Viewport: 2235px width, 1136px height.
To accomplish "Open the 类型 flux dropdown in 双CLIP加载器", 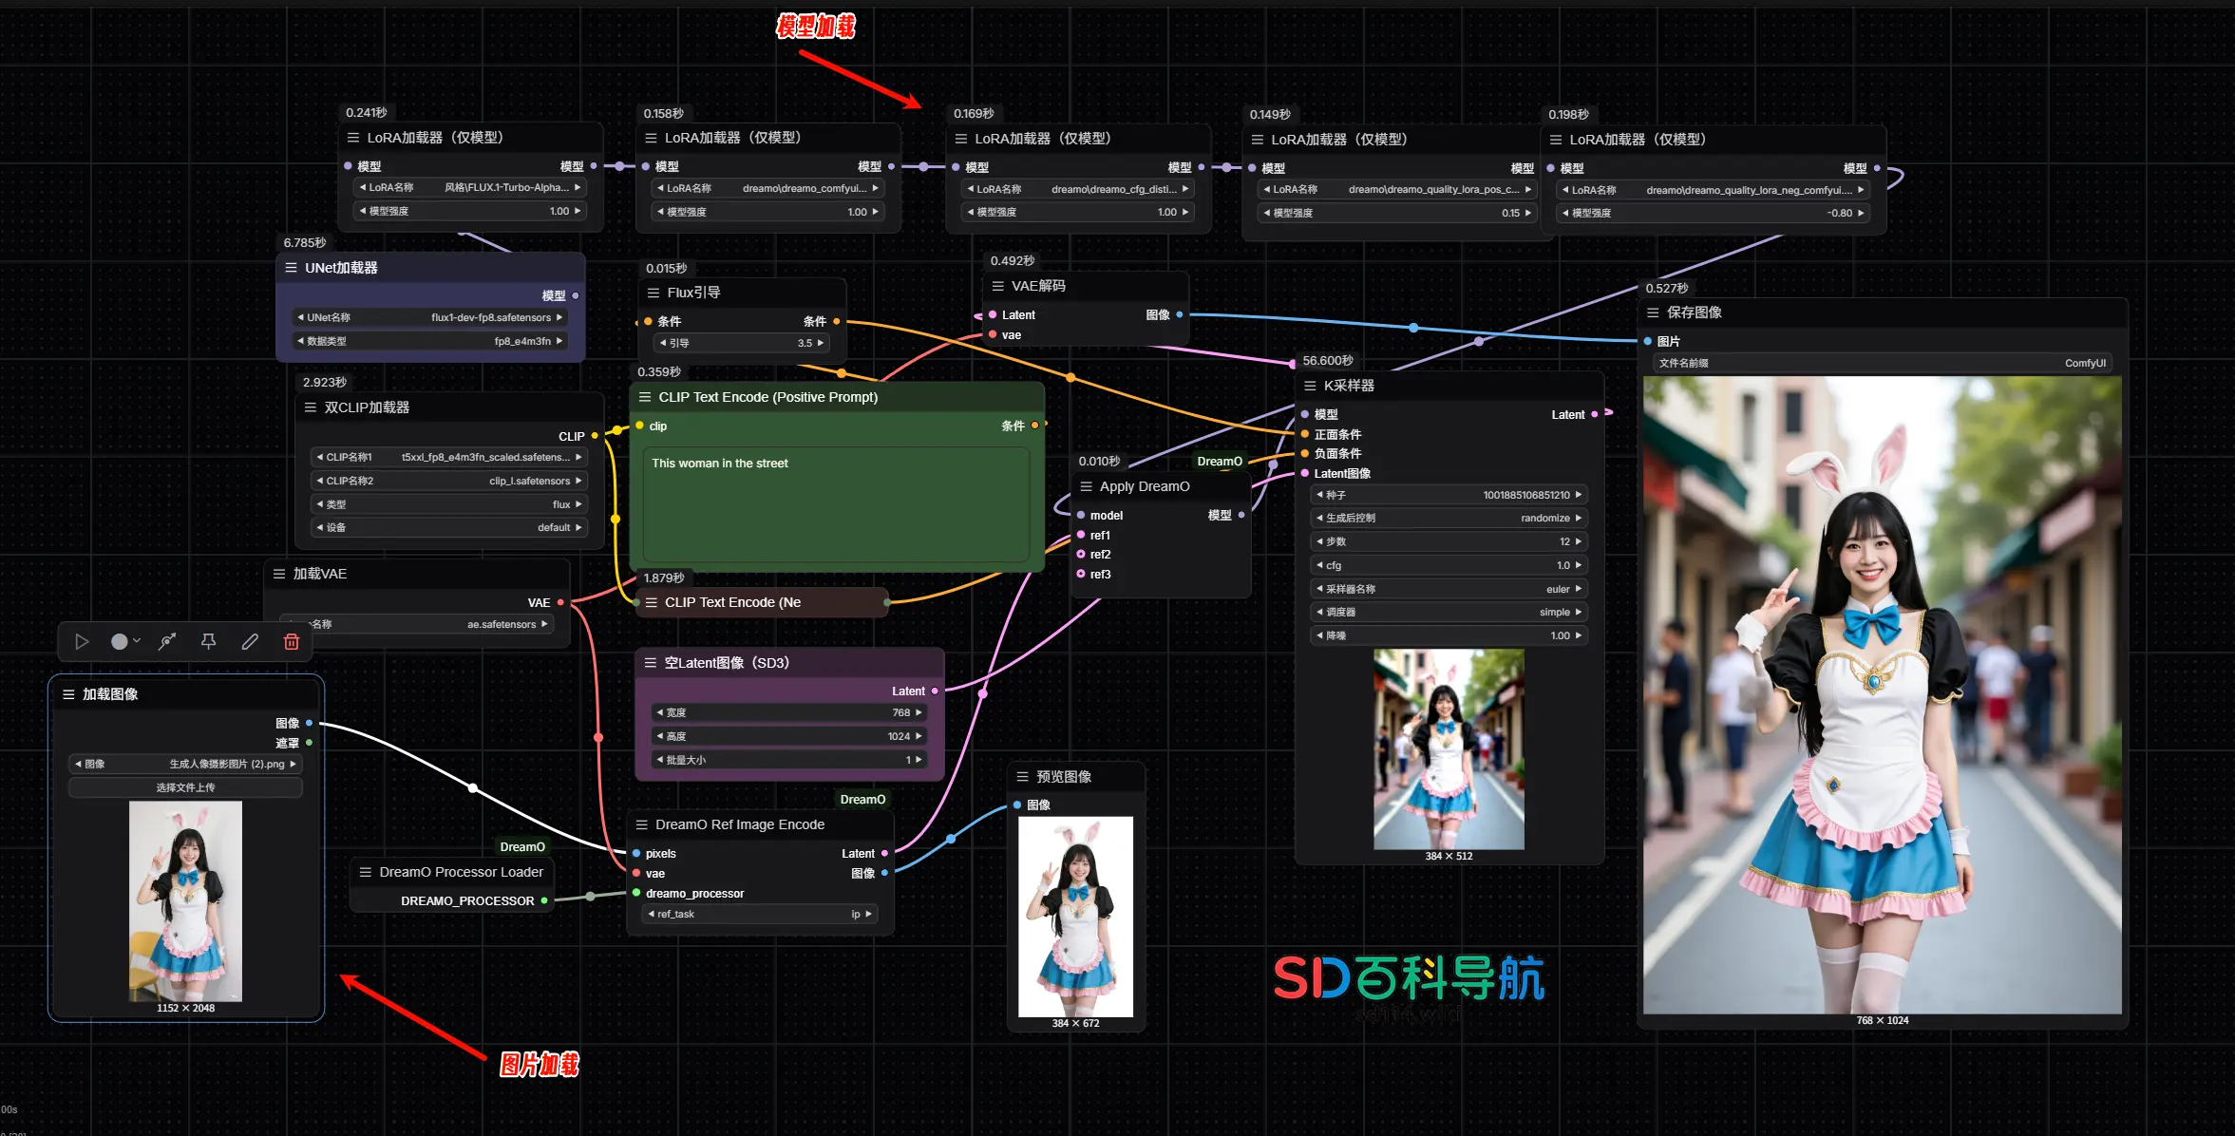I will click(x=449, y=505).
